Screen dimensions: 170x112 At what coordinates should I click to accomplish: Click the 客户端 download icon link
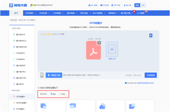coord(127,5)
